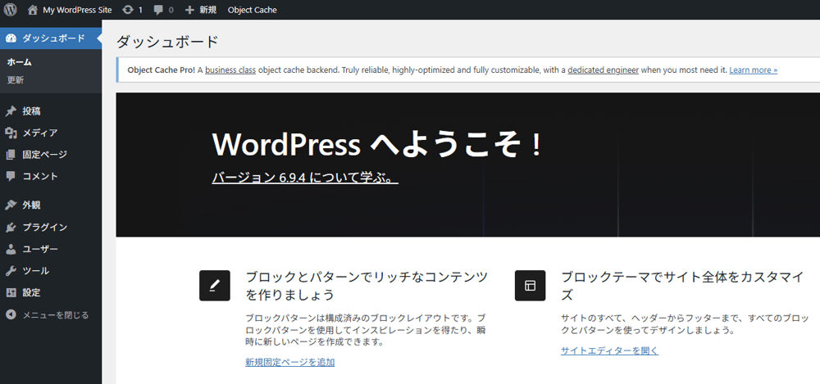The width and height of the screenshot is (820, 384).
Task: Open the 投稿 sidebar menu
Action: click(31, 111)
